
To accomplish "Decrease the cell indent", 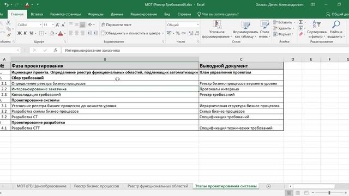I will (x=89, y=33).
